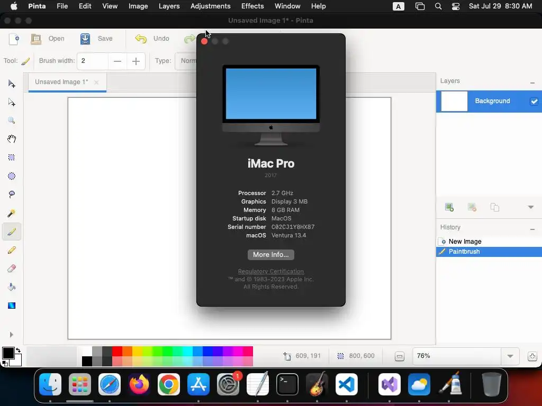Image resolution: width=542 pixels, height=406 pixels.
Task: Increase brush width with plus button
Action: pos(136,61)
